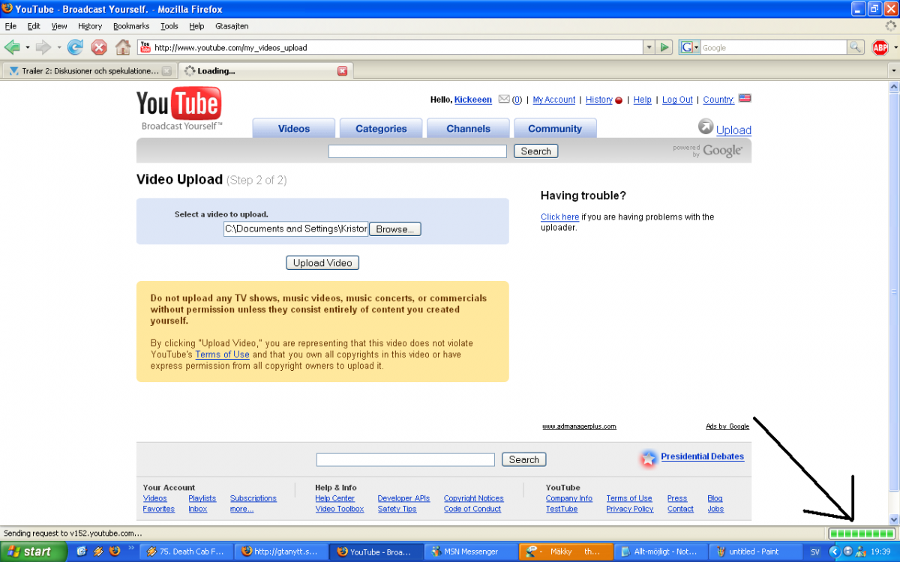
Task: Open the Videos tab on YouTube
Action: (x=293, y=128)
